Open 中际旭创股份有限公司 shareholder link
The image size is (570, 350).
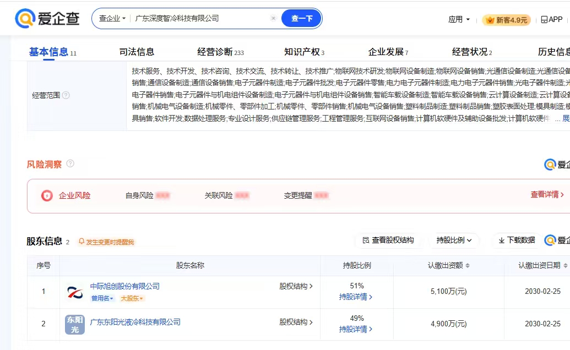click(x=124, y=286)
